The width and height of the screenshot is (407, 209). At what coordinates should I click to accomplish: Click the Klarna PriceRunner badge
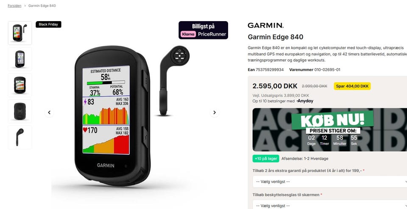[203, 30]
